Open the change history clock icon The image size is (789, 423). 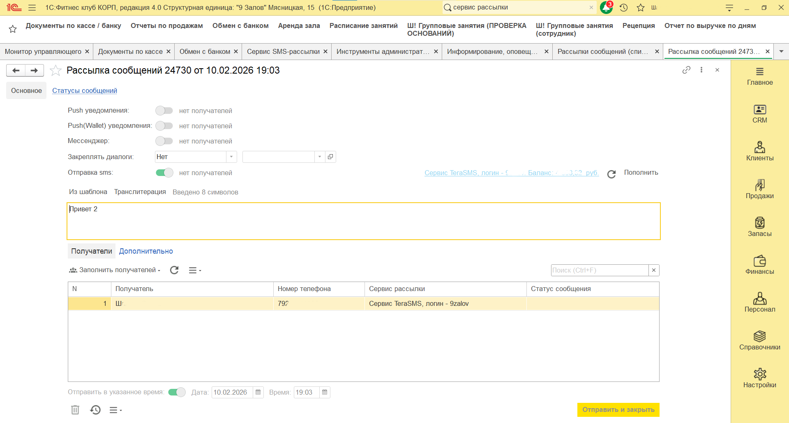pos(95,410)
